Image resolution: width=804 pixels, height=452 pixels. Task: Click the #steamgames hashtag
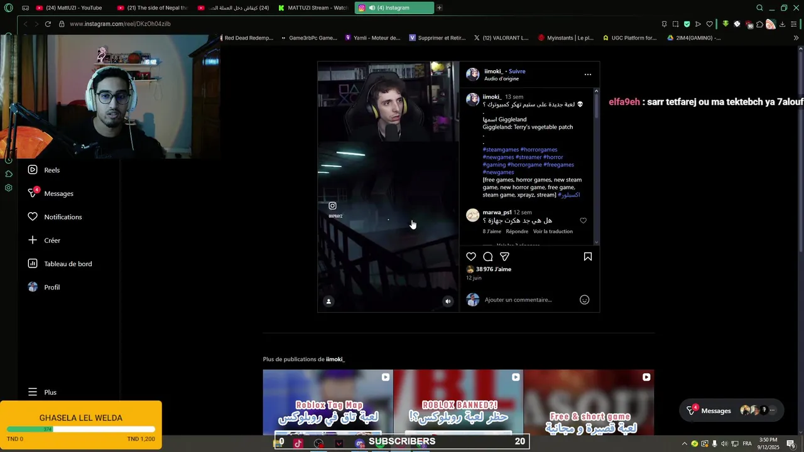(x=501, y=149)
